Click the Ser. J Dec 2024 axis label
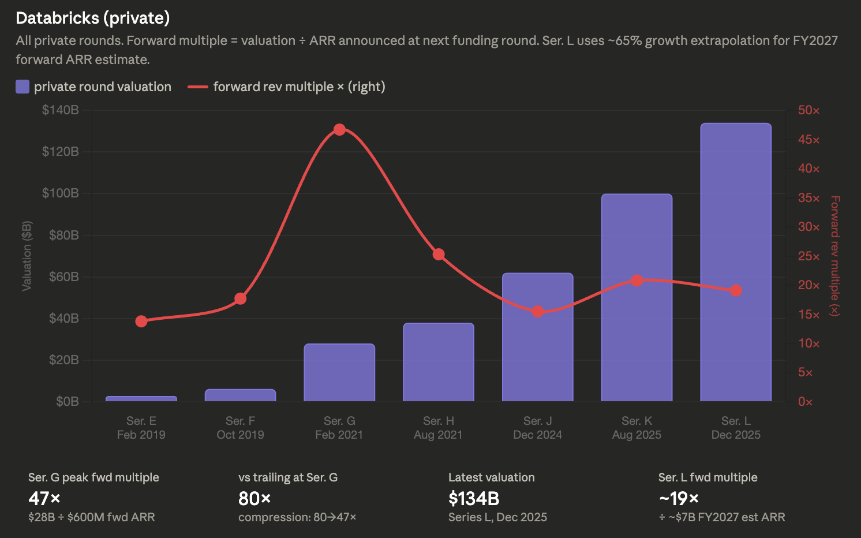861x538 pixels. (x=538, y=428)
